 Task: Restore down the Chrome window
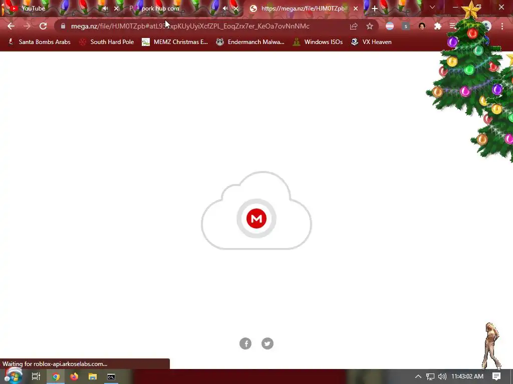(x=478, y=7)
